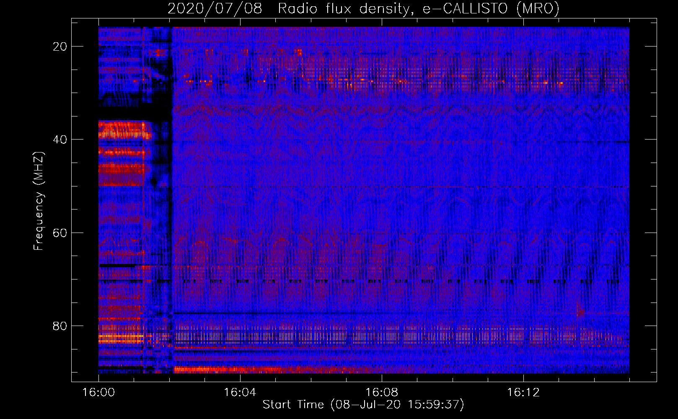Click the 40 MHz frequency tick label

click(60, 140)
